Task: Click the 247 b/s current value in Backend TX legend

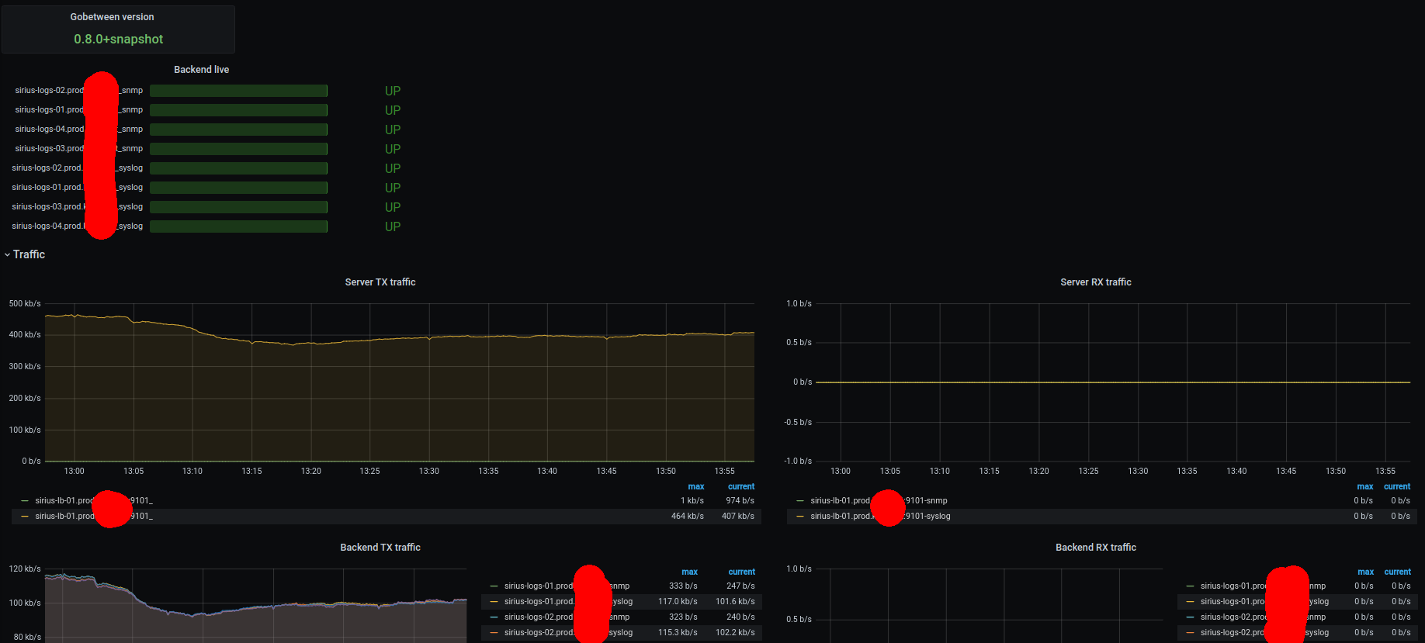Action: tap(740, 586)
